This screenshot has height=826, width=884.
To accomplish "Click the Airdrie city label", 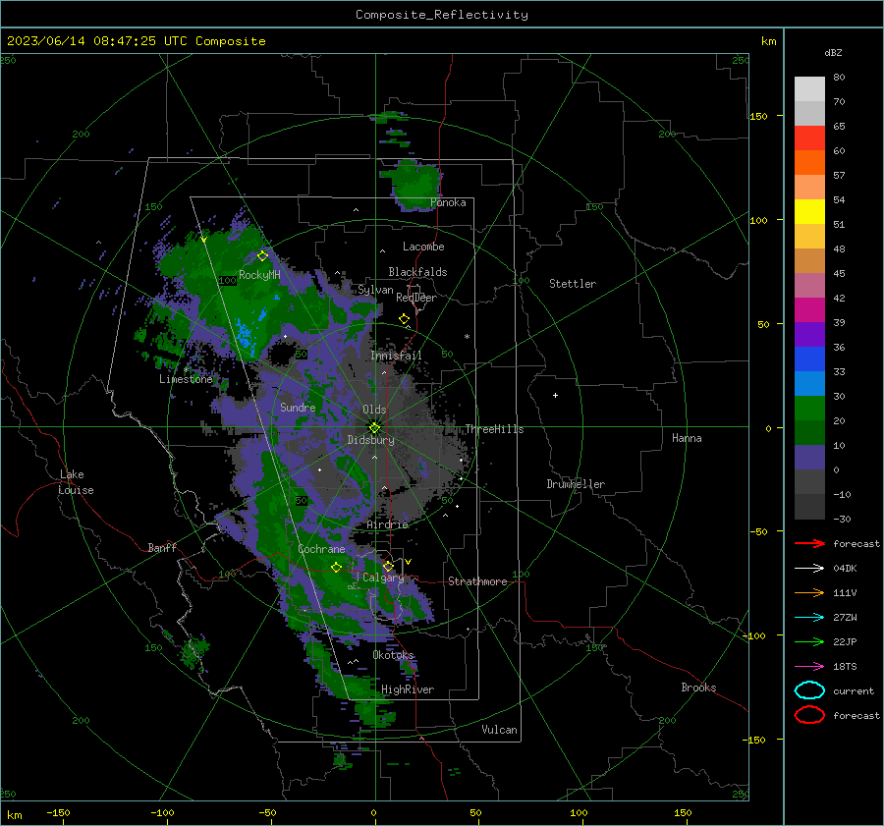I will click(x=387, y=524).
